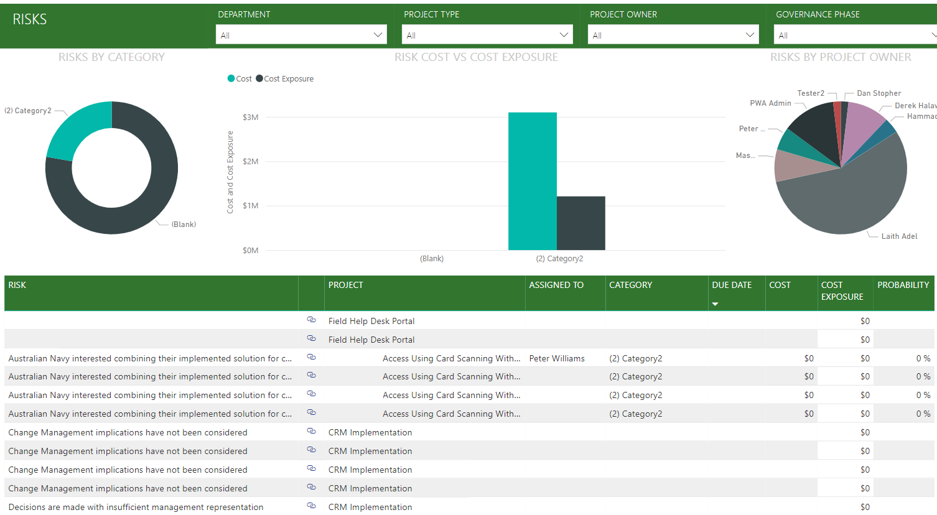Open the GOVERNANCE PHASE dropdown
Screen dimensions: 937x515
tap(933, 34)
